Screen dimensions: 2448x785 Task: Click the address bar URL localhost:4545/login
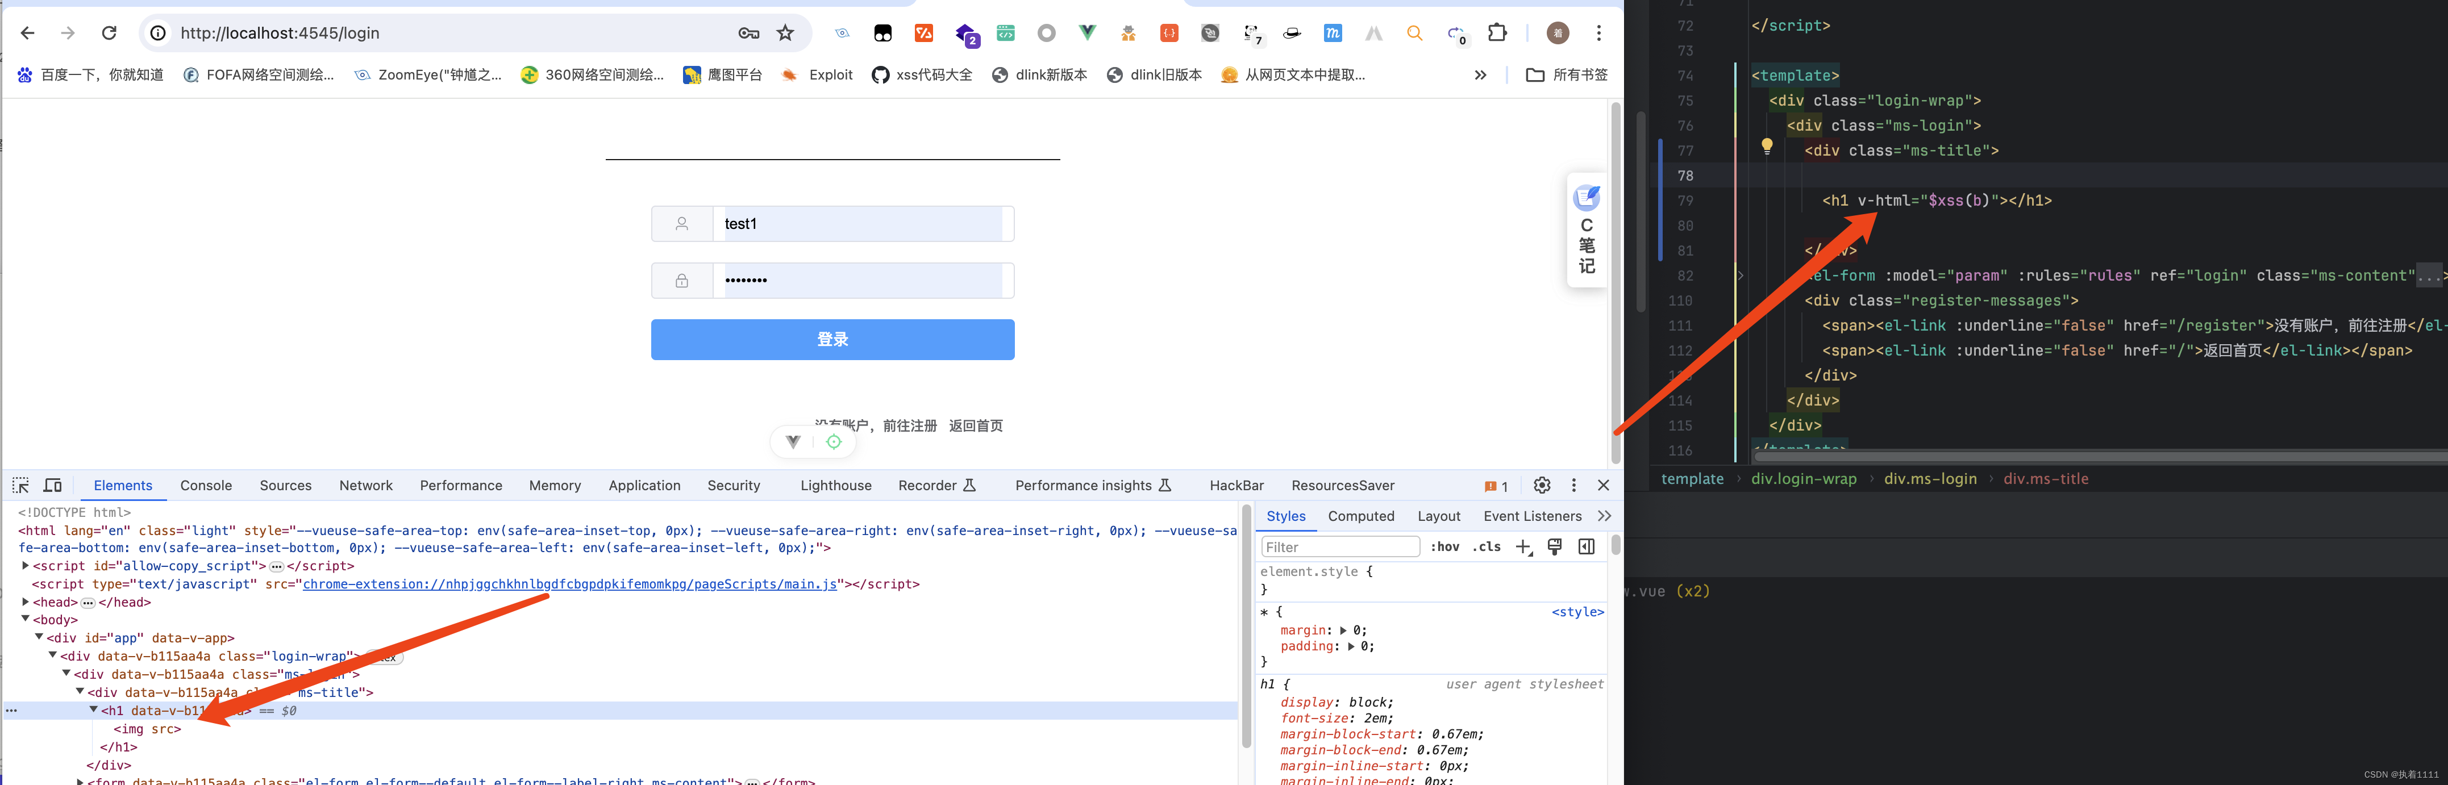coord(280,34)
